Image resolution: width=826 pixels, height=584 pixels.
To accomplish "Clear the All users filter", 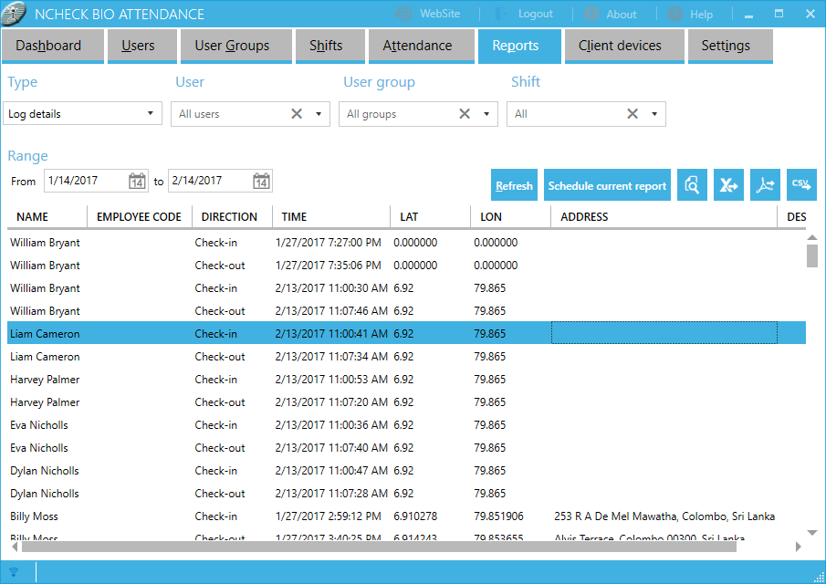I will pyautogui.click(x=297, y=114).
